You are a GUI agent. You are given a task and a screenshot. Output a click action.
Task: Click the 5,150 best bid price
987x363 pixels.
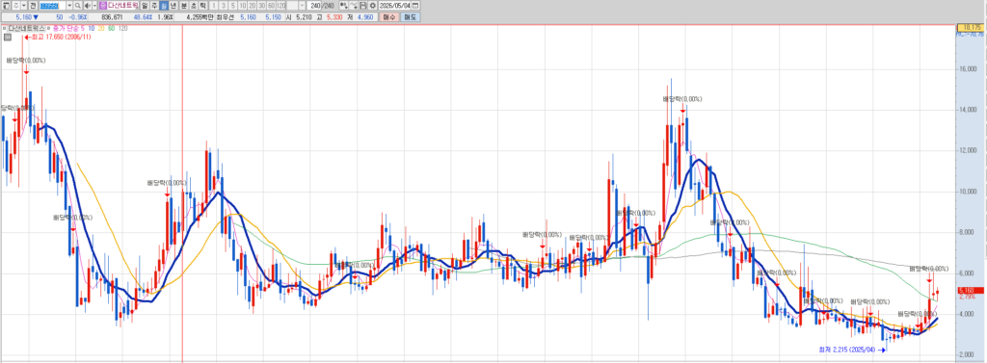click(x=273, y=17)
